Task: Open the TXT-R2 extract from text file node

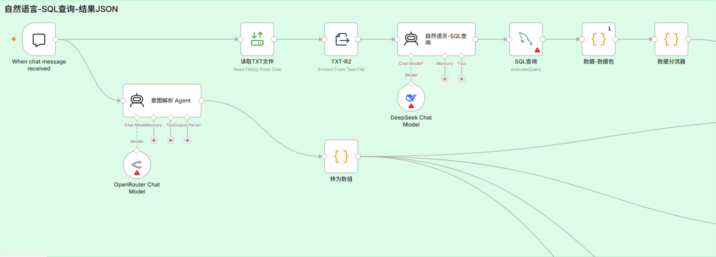Action: (x=341, y=39)
